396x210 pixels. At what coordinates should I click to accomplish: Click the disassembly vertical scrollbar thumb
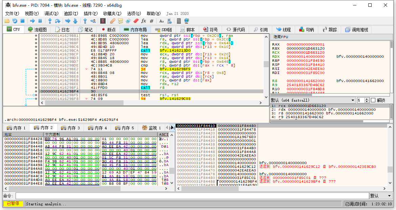pyautogui.click(x=266, y=63)
